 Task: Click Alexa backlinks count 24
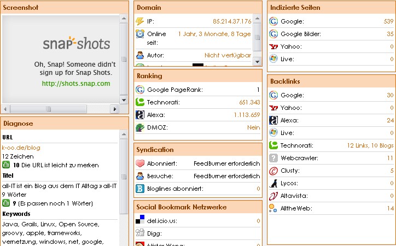(390, 120)
